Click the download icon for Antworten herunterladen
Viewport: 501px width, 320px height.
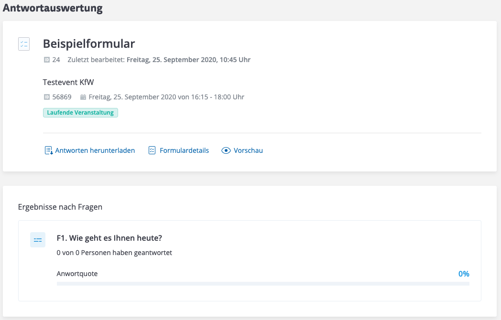(x=48, y=150)
